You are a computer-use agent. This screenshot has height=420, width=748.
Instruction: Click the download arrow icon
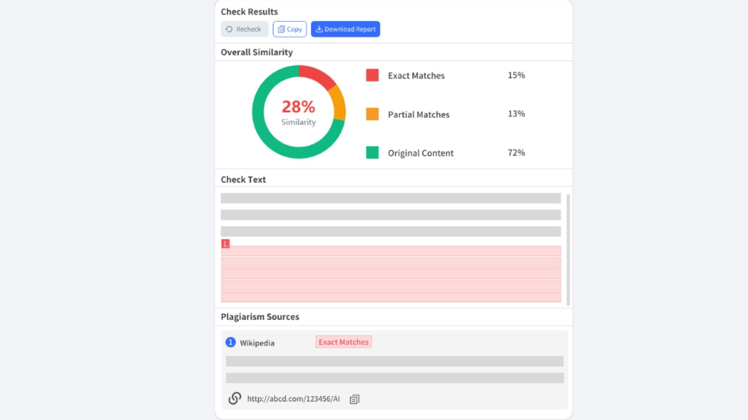click(x=319, y=29)
